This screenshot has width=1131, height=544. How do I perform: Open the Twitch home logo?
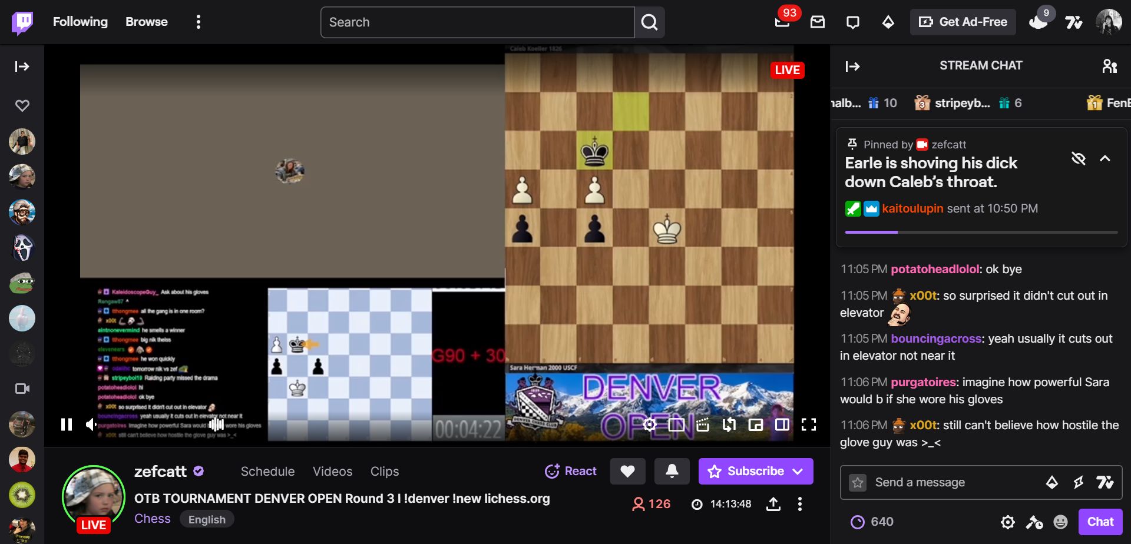[x=22, y=22]
